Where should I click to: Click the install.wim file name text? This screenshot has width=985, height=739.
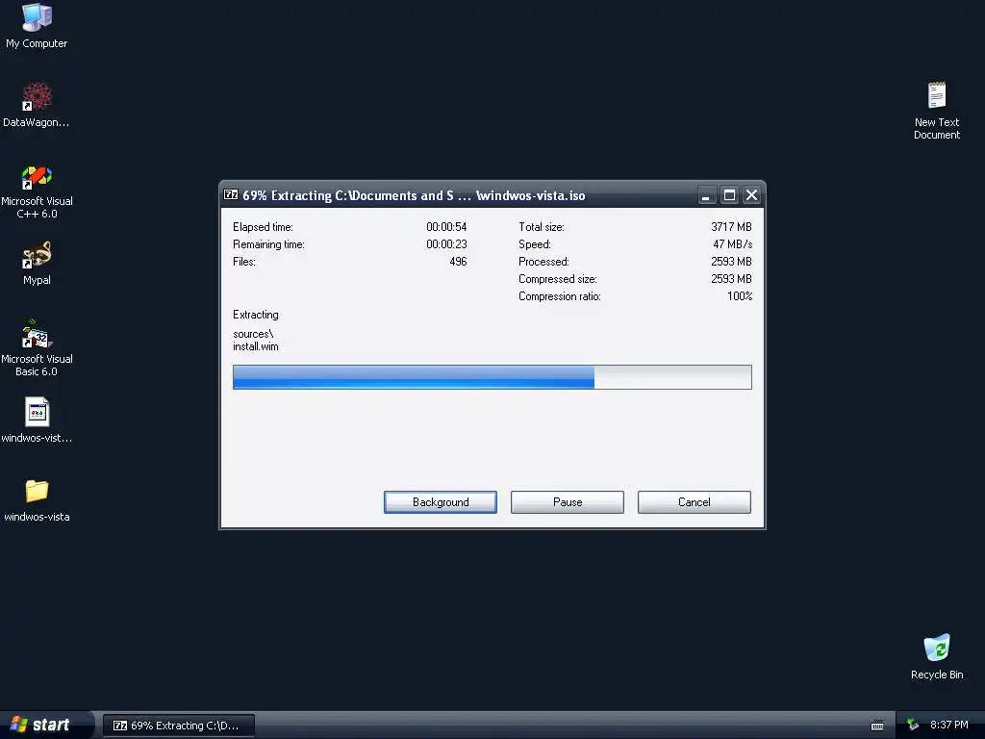[256, 346]
